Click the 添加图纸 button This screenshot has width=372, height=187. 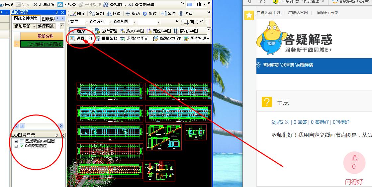click(x=23, y=26)
